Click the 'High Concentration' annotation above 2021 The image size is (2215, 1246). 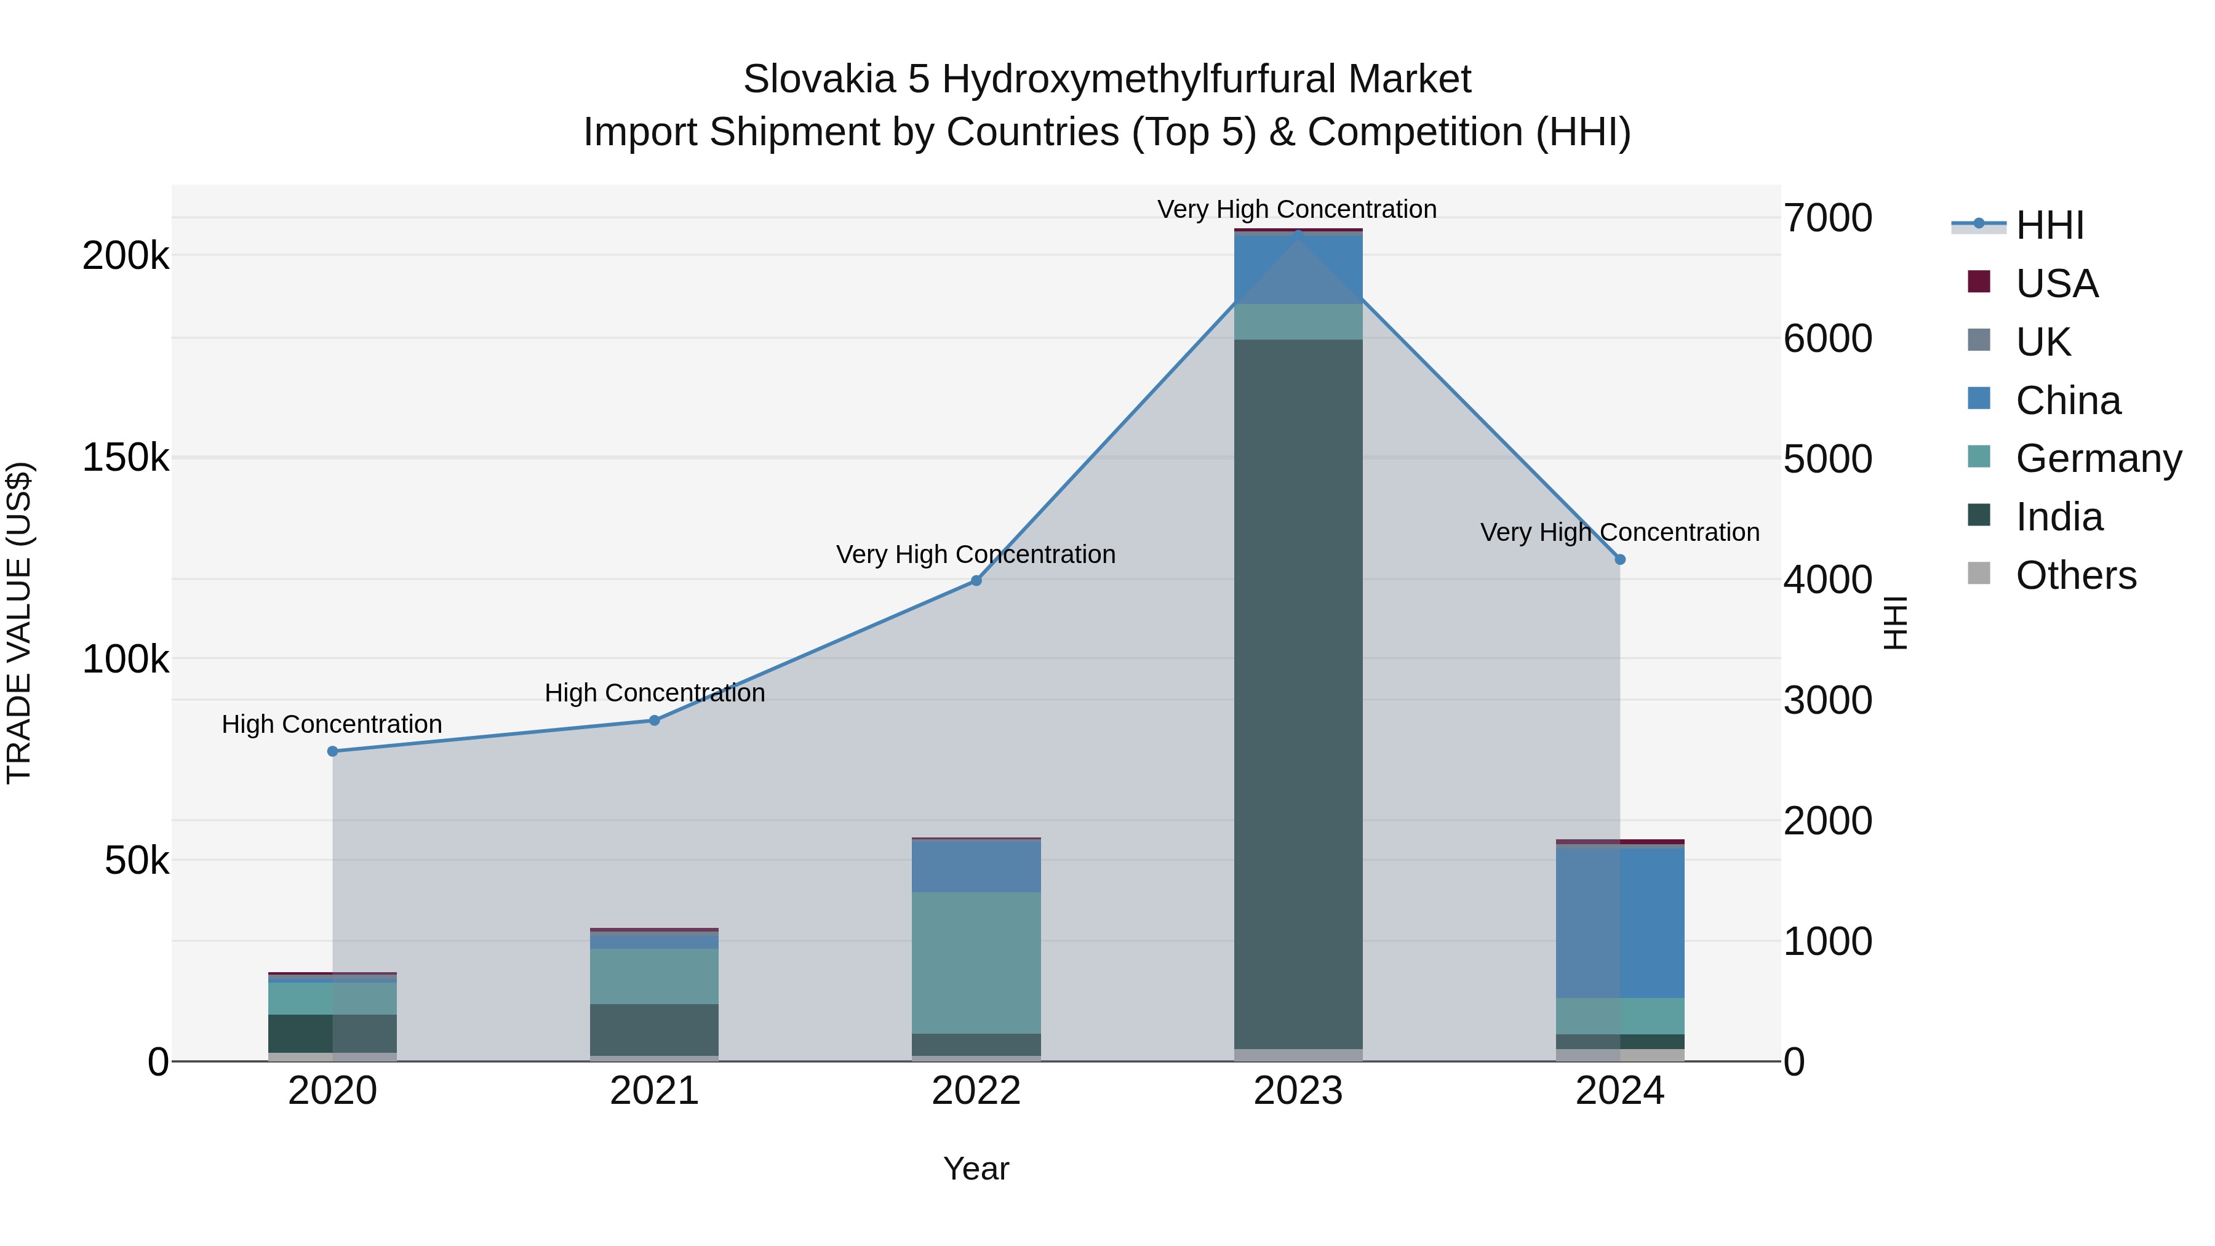pos(655,693)
